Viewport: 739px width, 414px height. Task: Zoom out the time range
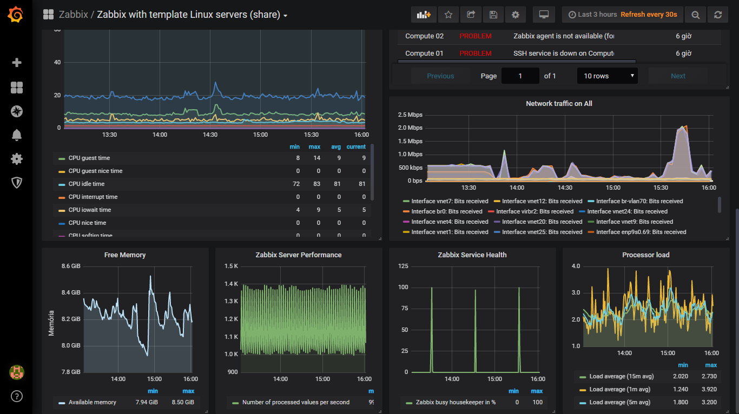pos(696,15)
